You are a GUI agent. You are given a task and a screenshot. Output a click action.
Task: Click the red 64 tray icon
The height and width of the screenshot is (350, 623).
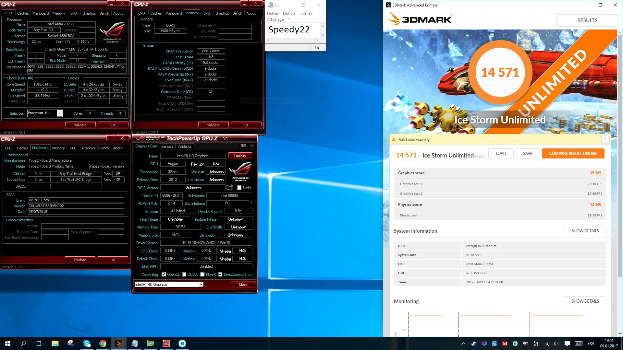coord(505,344)
